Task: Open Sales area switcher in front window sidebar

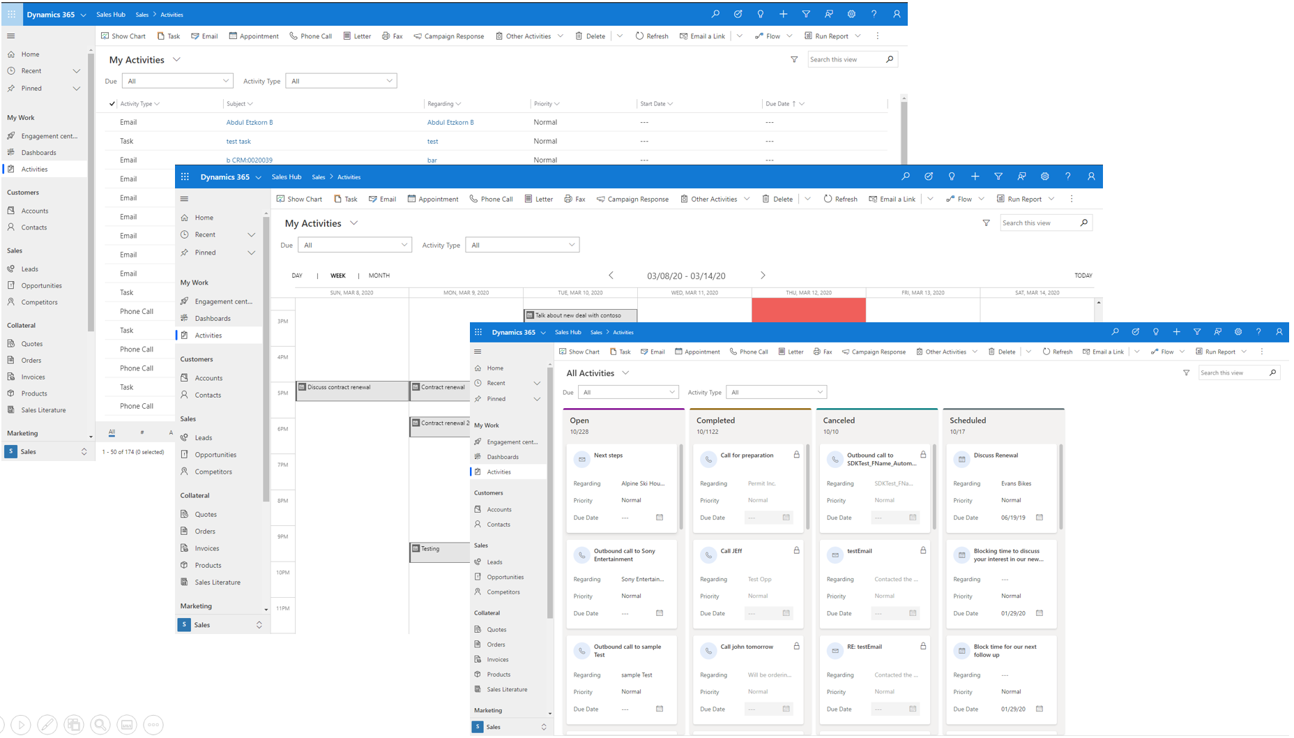Action: 510,727
